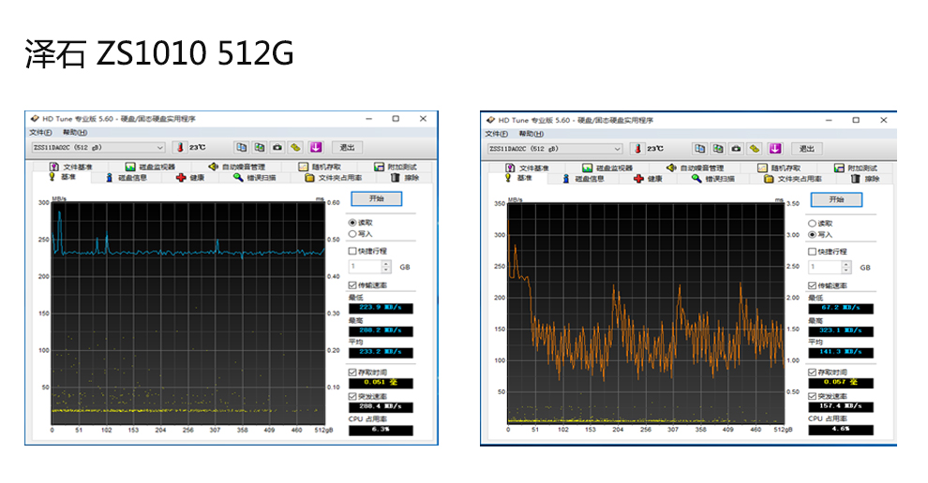928x483 pixels.
Task: Select 读取 radio in blue-graph window
Action: pos(352,223)
